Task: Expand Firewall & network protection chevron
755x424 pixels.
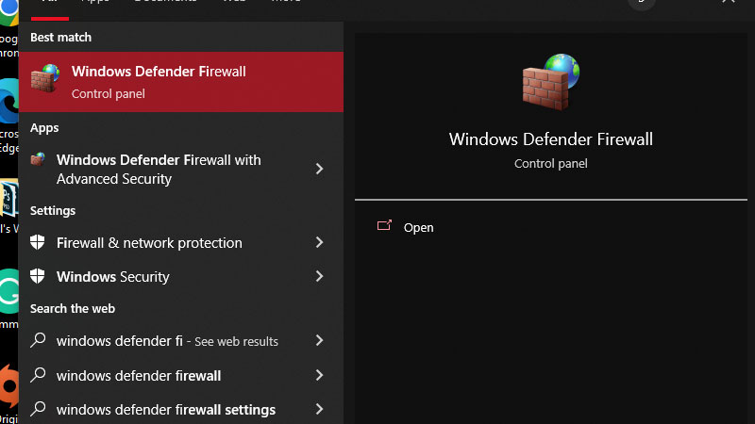Action: (x=319, y=242)
